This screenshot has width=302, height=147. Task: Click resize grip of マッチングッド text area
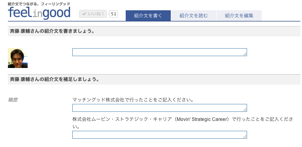coord(245,110)
